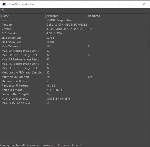Select the Max. Texcoord row label
Image resolution: width=150 pixels, height=147 pixels.
(11, 46)
